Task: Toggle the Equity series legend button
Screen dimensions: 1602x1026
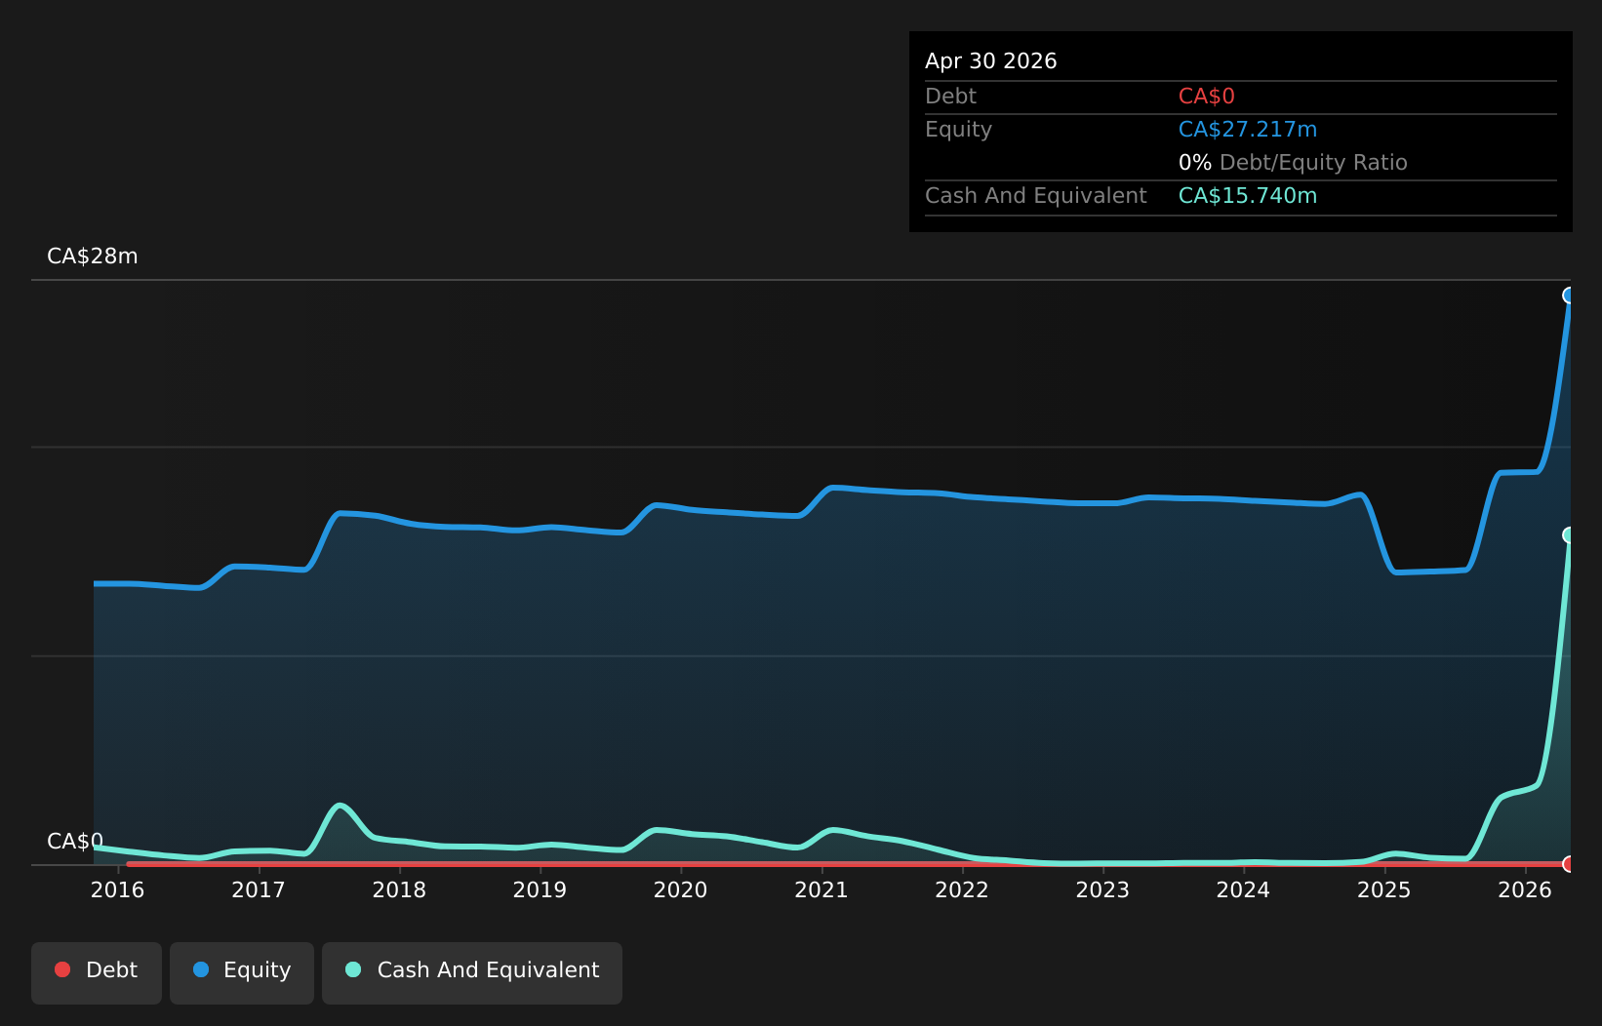Action: click(x=242, y=972)
